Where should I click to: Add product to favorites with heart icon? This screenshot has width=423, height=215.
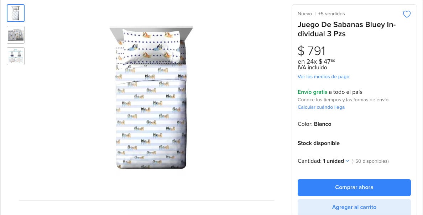tap(407, 14)
